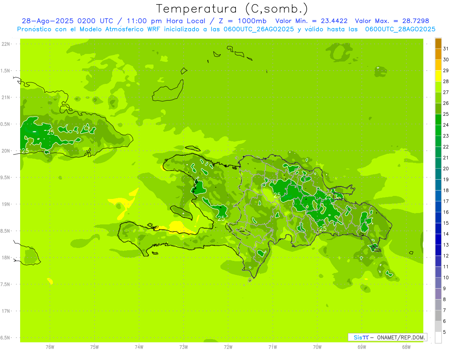Click the '17N' latitude axis label

(6, 311)
